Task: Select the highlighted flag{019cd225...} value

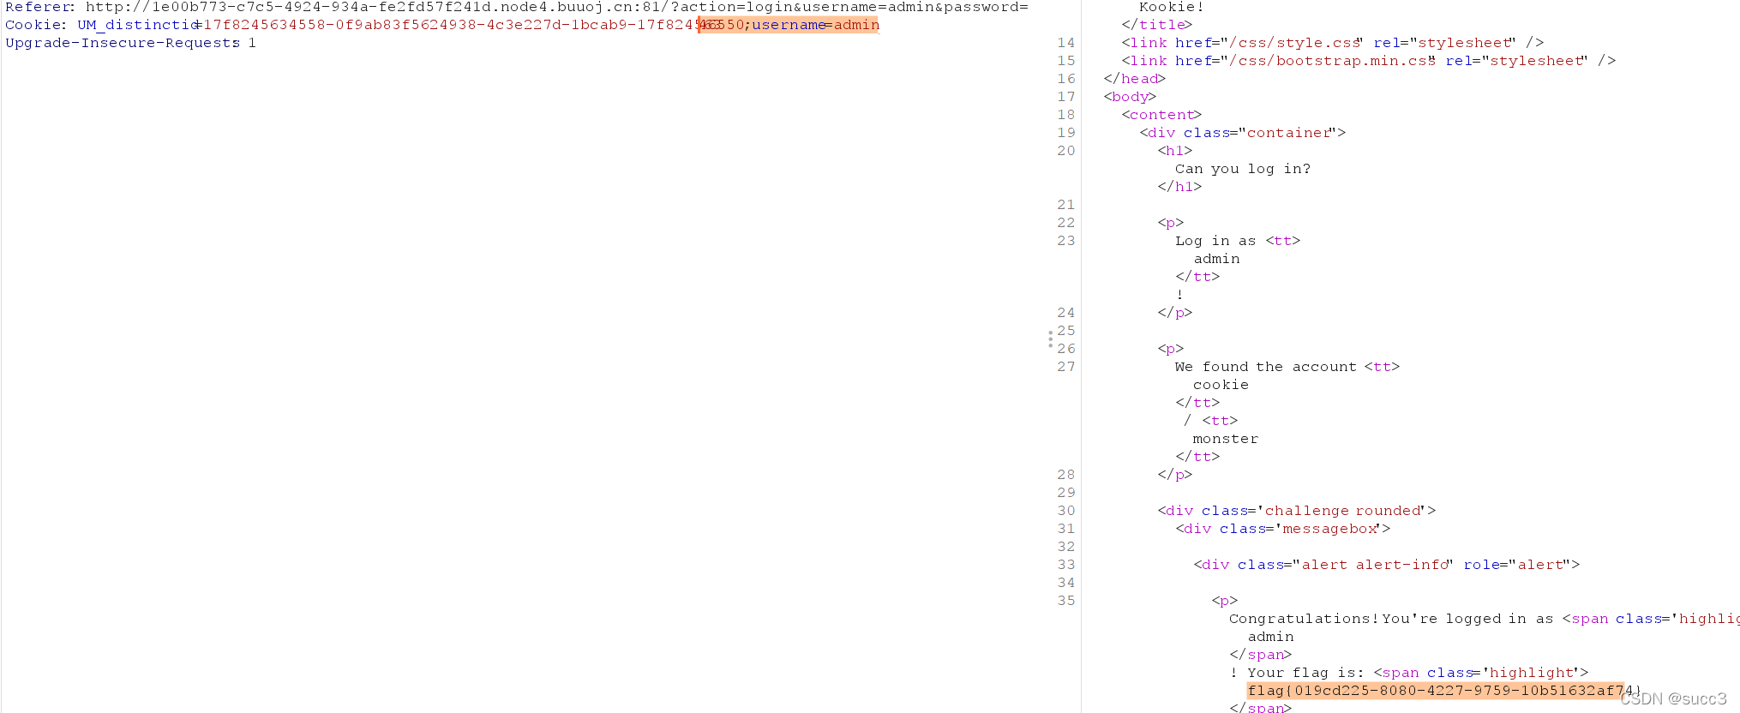Action: [1443, 691]
